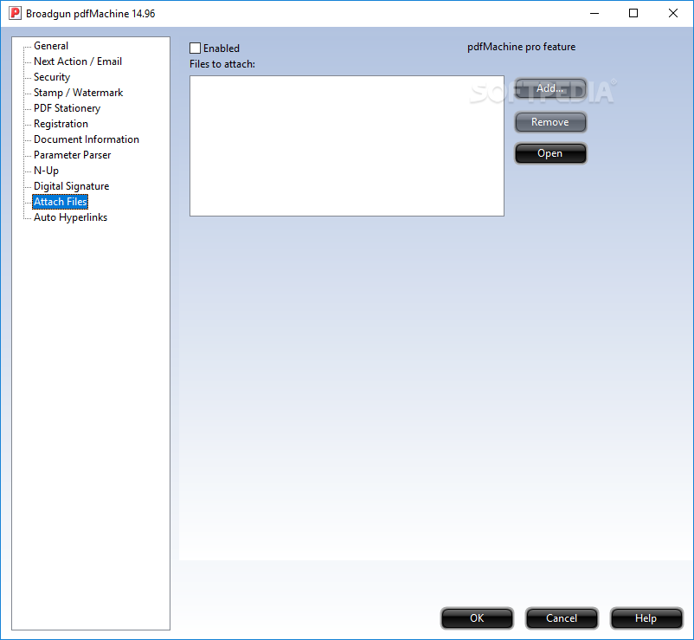The image size is (694, 640).
Task: Open Auto Hyperlinks settings
Action: point(70,217)
